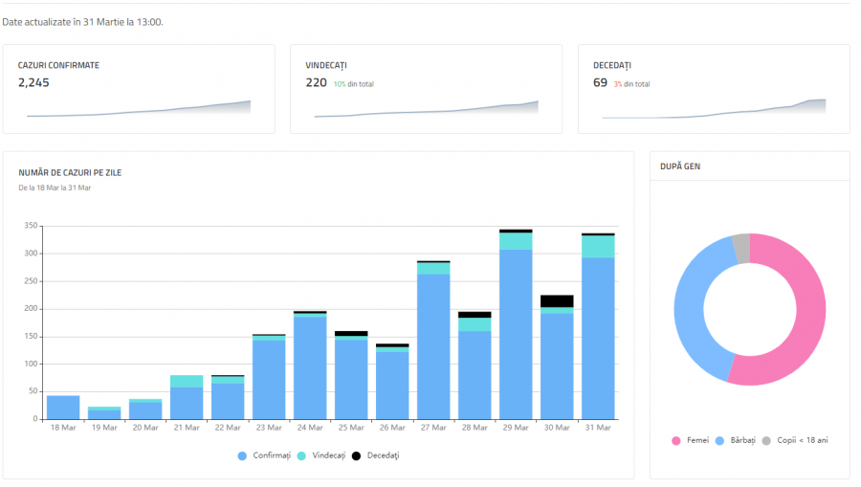Click the pink Femei legend dot
Screen dimensions: 861x487
point(676,440)
